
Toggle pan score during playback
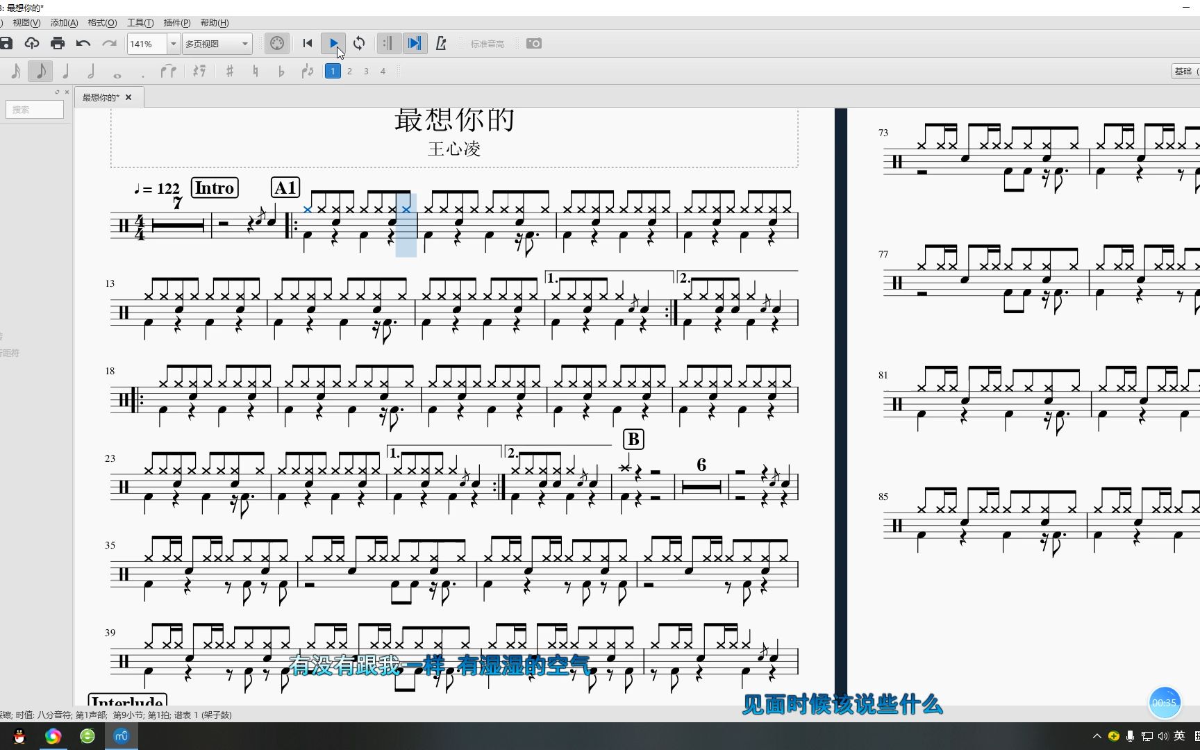[415, 43]
